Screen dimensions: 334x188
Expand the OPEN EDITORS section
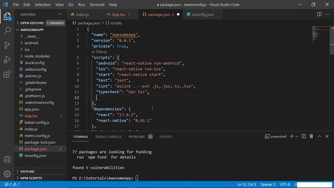[41, 23]
